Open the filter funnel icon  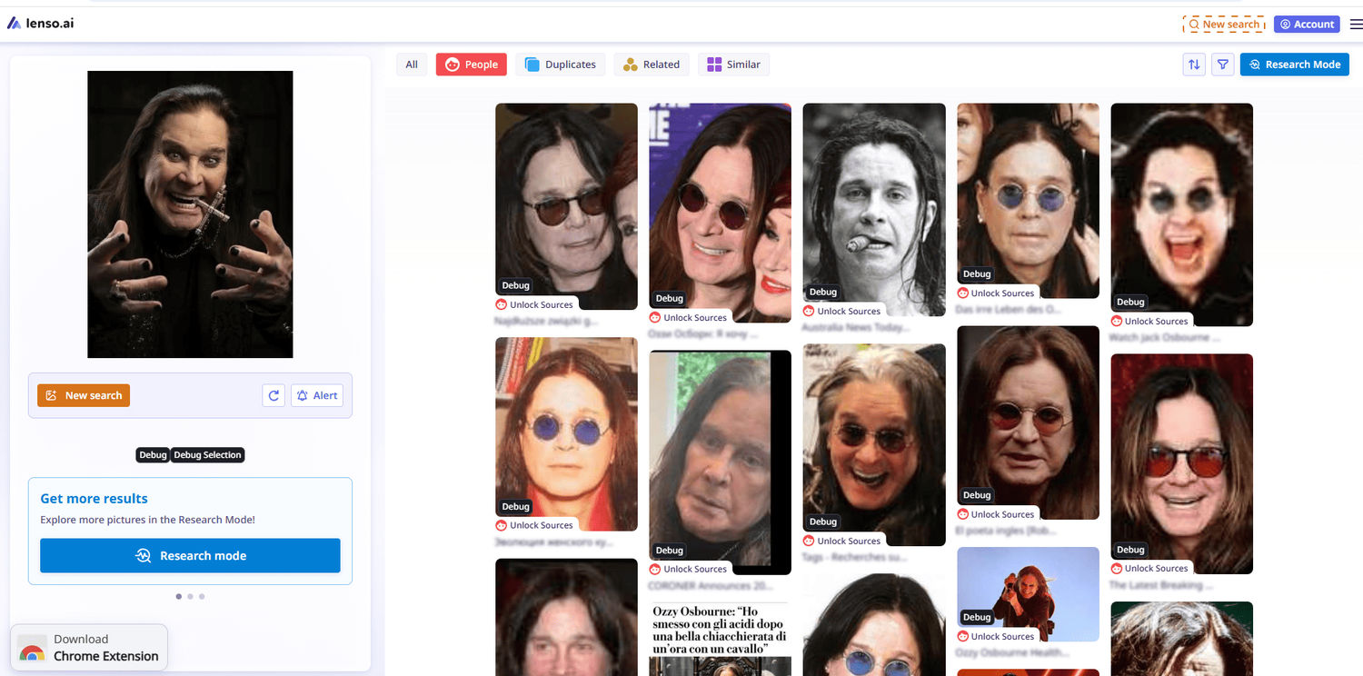1223,65
